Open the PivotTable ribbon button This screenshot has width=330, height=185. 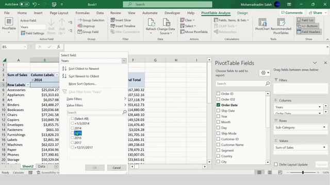point(9,25)
